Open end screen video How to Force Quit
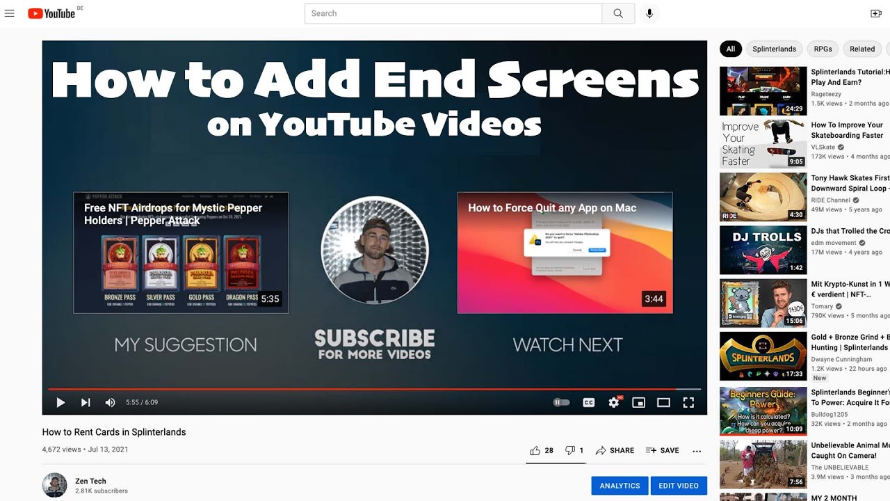This screenshot has width=890, height=501. pyautogui.click(x=565, y=253)
